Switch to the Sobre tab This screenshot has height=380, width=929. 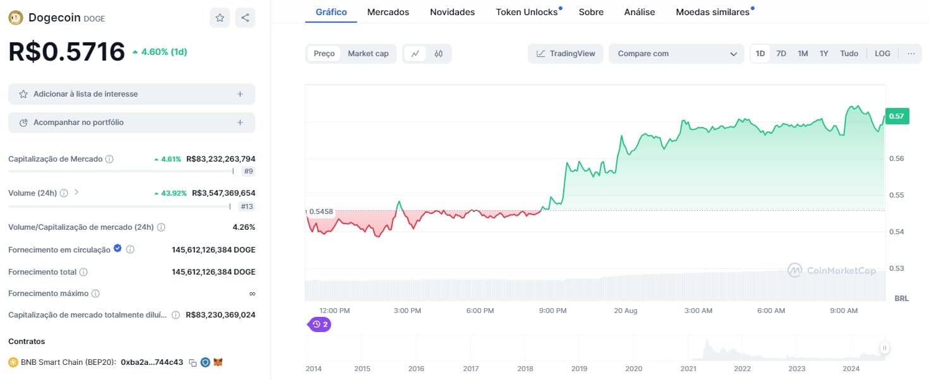(591, 12)
